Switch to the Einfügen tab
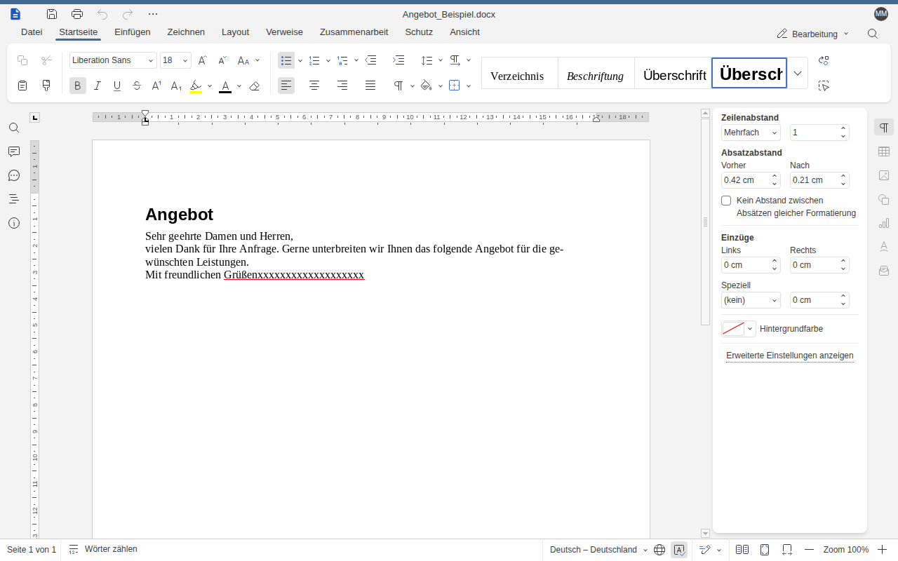This screenshot has height=561, width=898. (x=133, y=32)
